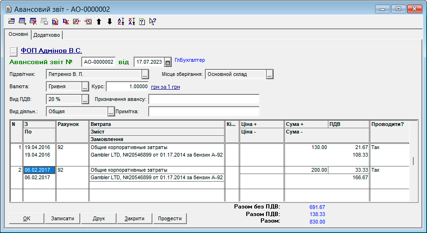Click the OK button
Viewport: 427px width, 233px height.
[x=27, y=218]
